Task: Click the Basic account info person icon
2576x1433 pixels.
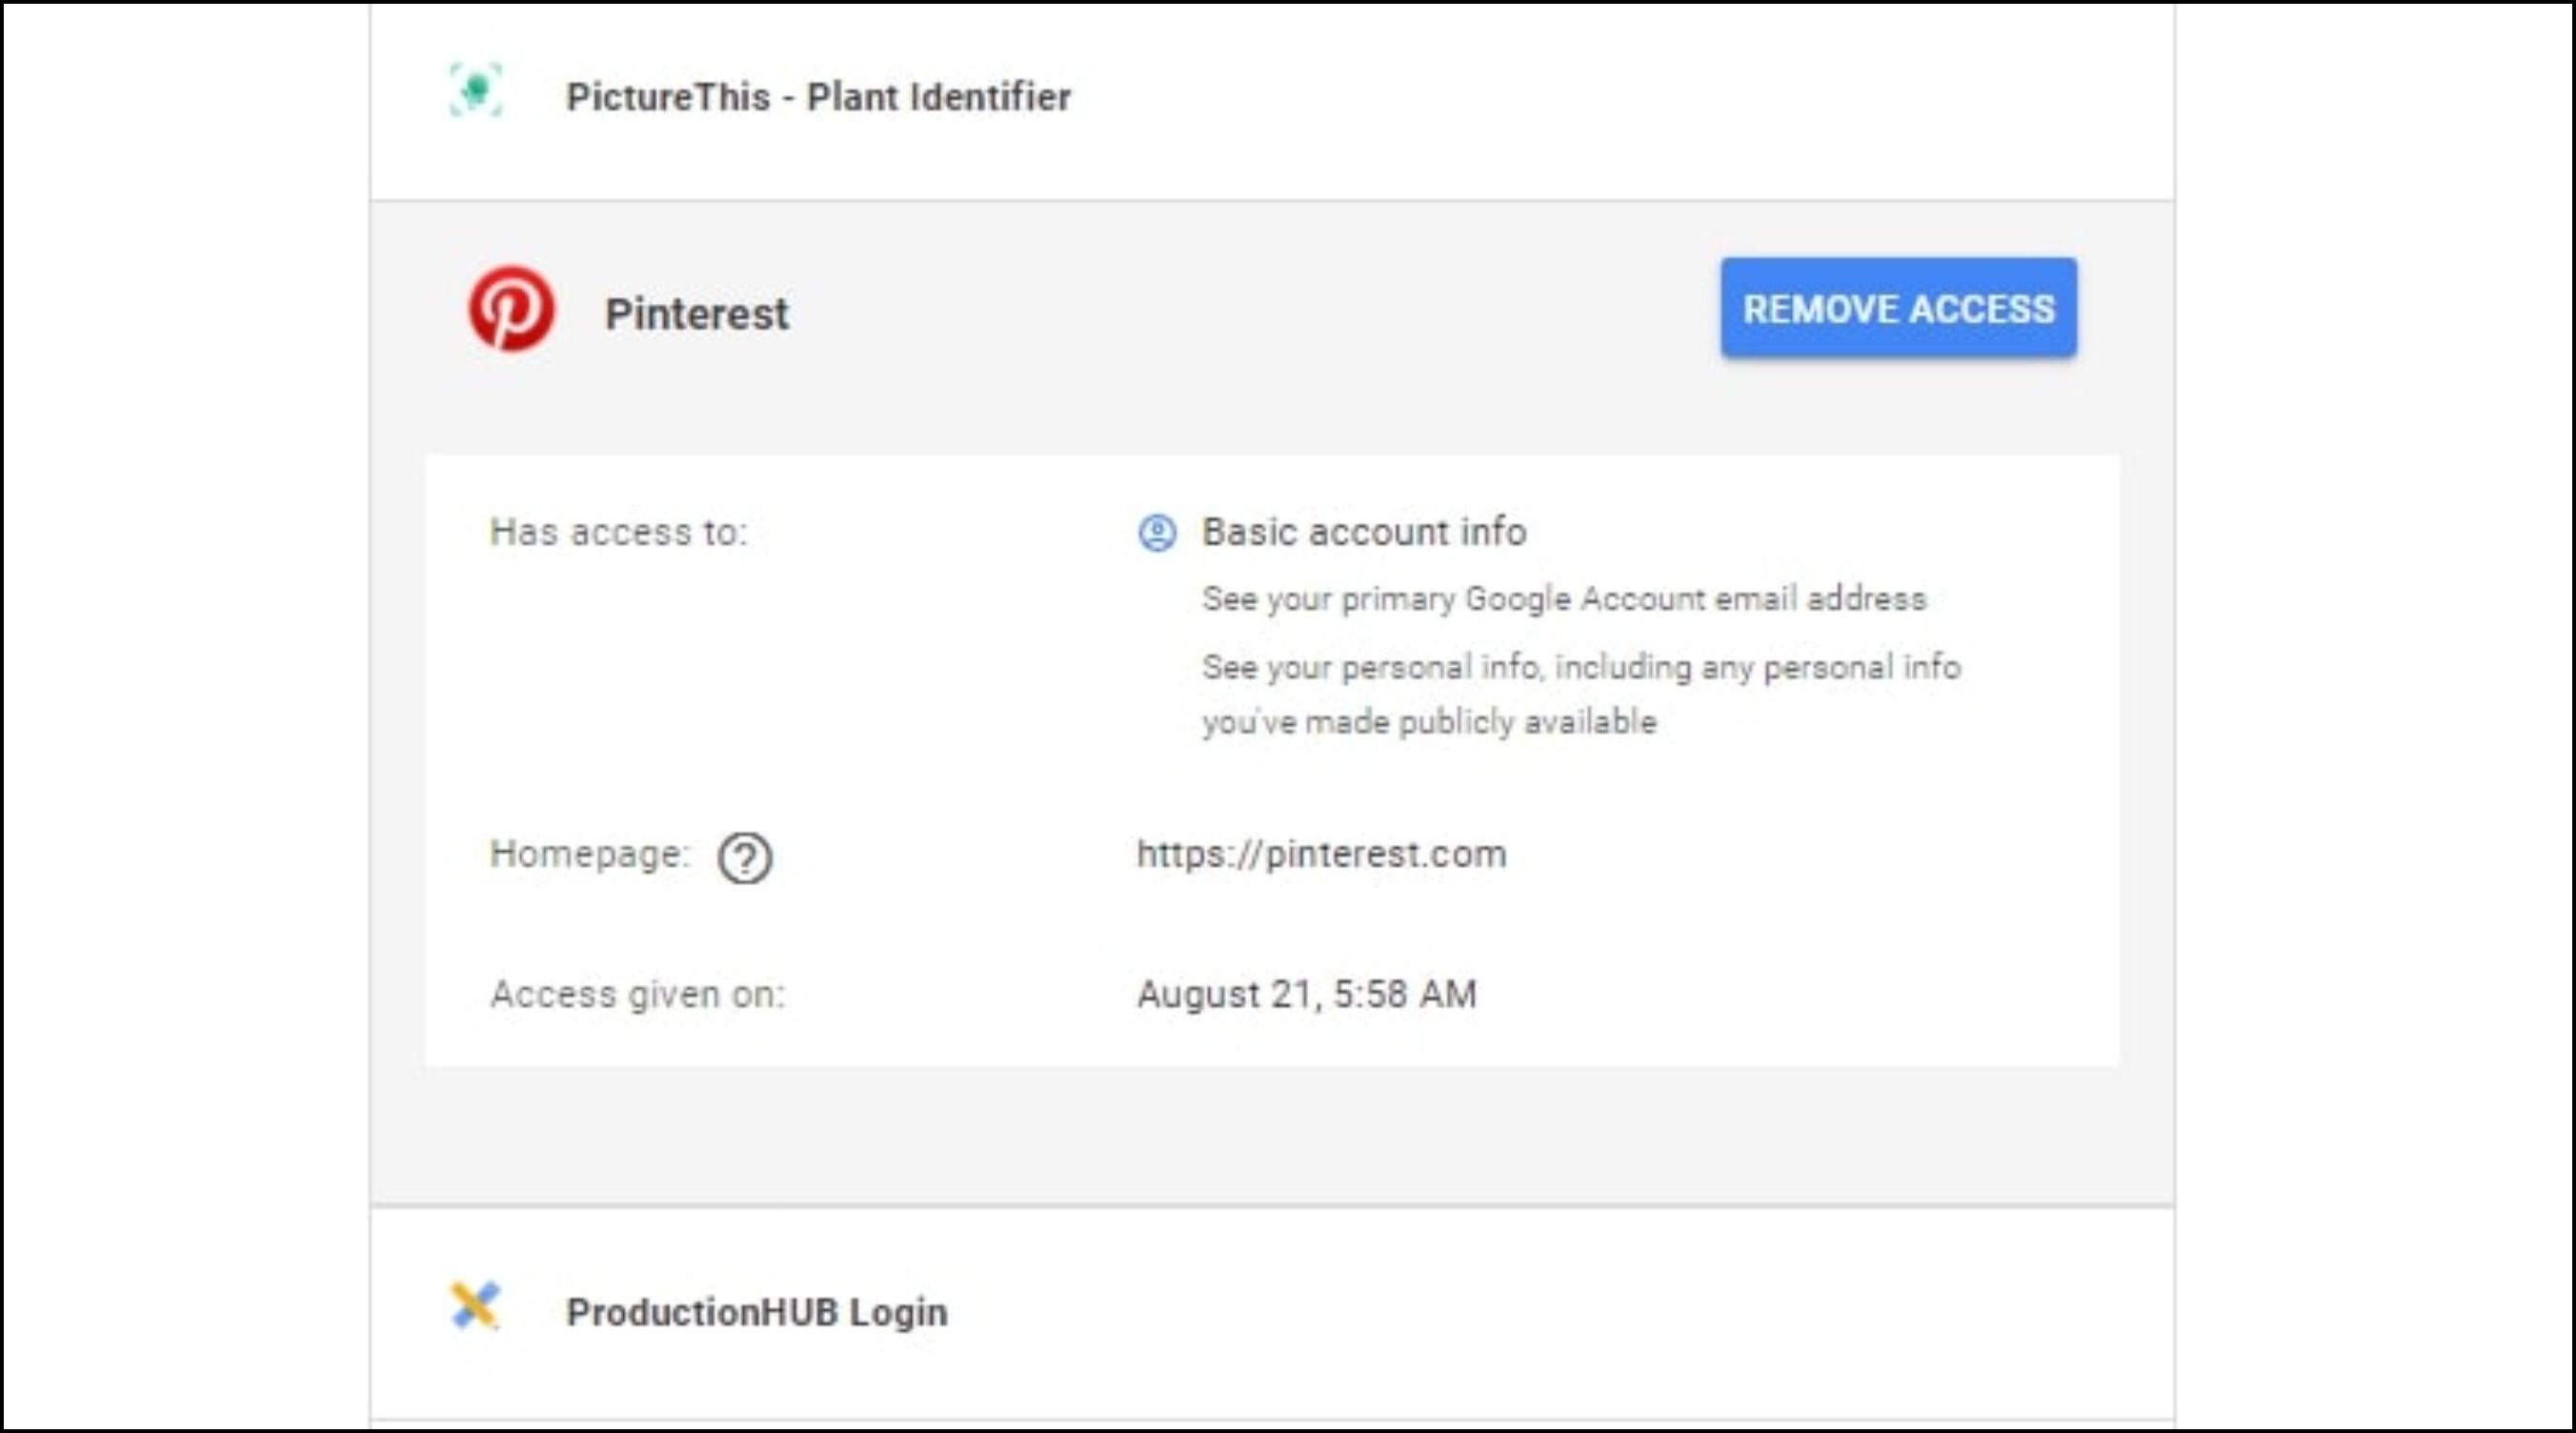Action: coord(1157,533)
